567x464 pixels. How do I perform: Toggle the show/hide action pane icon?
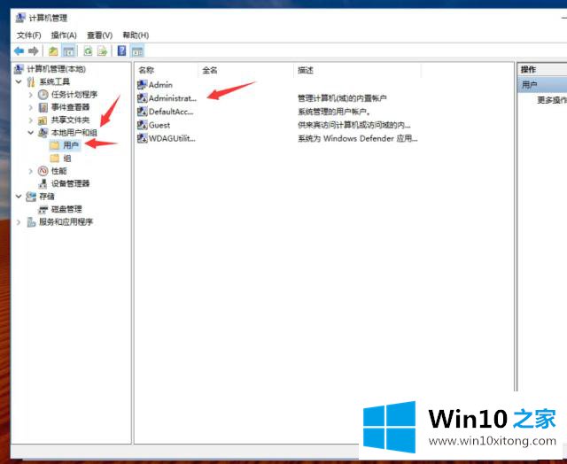click(x=137, y=51)
